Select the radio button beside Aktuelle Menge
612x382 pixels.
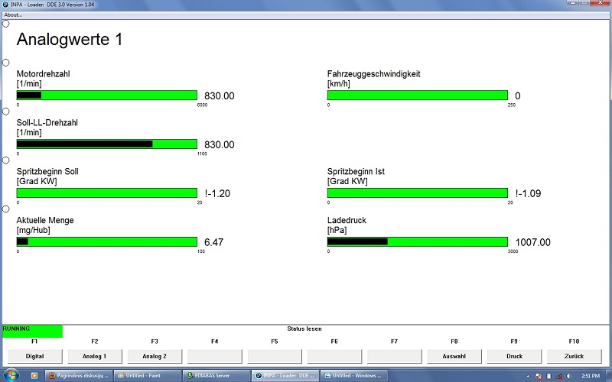click(6, 209)
